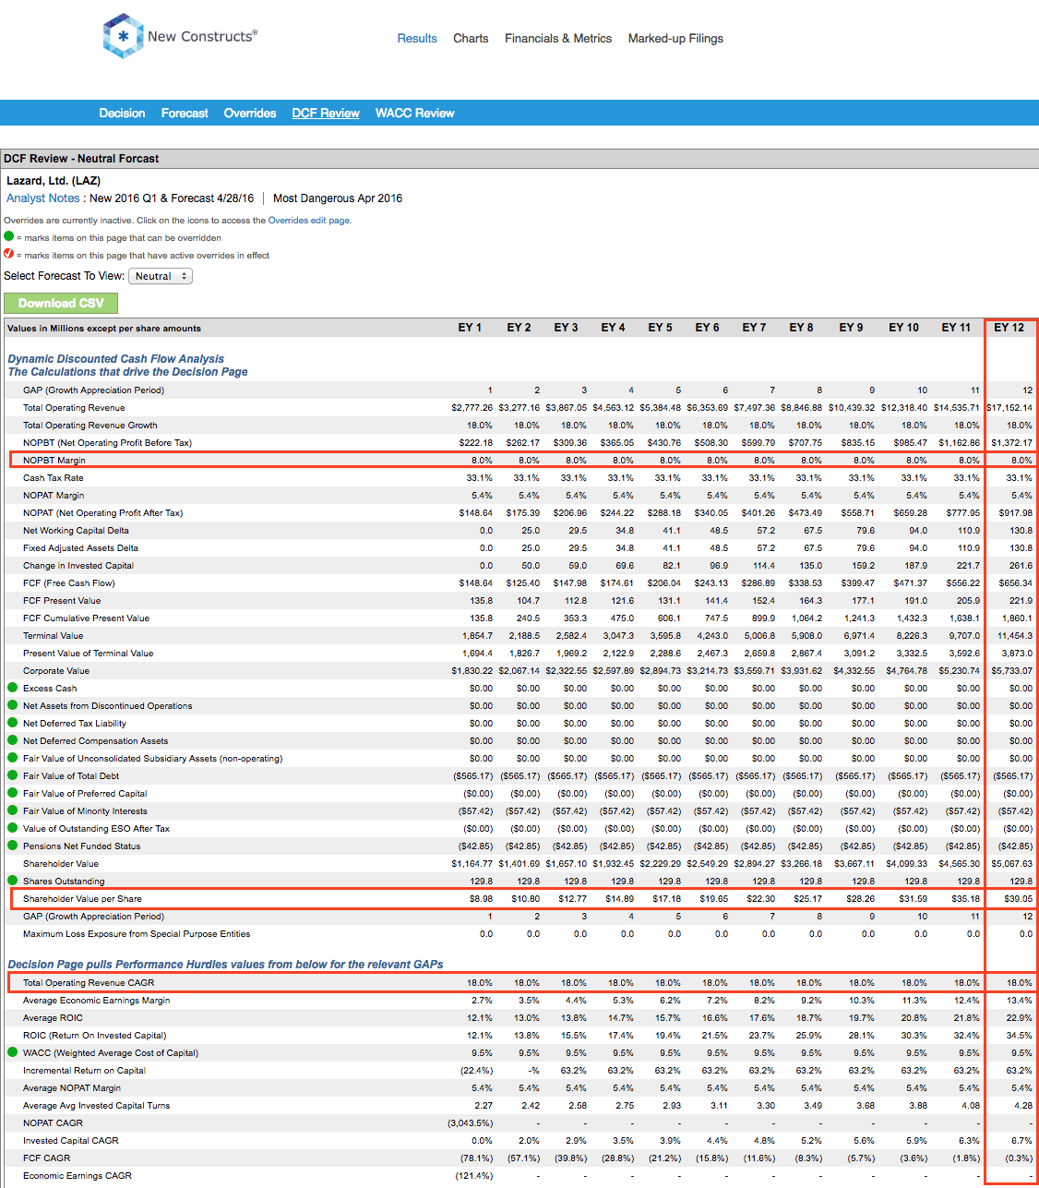The width and height of the screenshot is (1039, 1188).
Task: Click override dot for Outstanding ESO After Tax
Action: [x=13, y=828]
